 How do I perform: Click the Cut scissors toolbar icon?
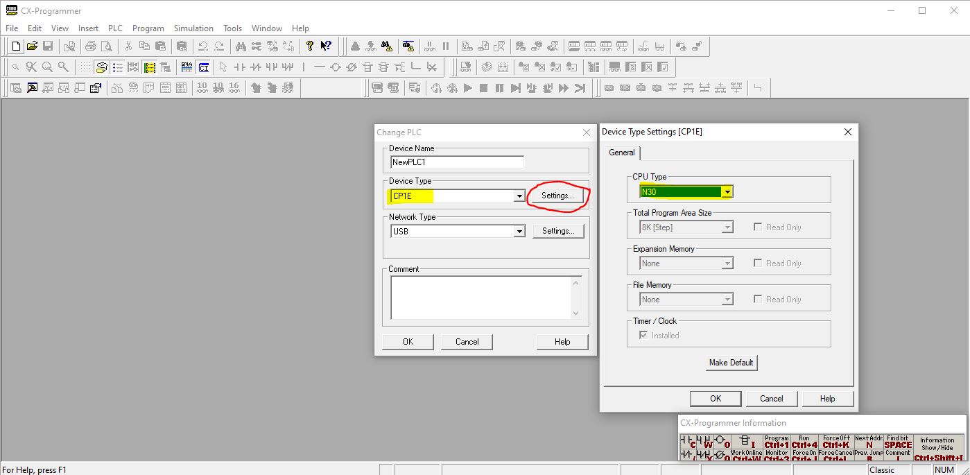(128, 46)
